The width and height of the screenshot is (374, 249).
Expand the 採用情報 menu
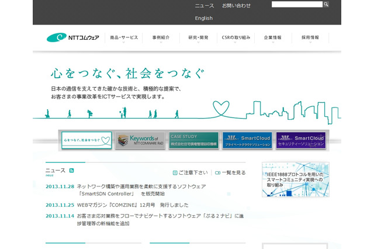point(310,38)
